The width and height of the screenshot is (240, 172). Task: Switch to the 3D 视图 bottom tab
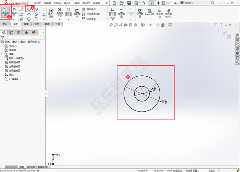coord(31,167)
